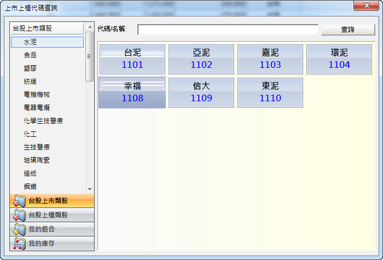Click the 我的庫存 tree icon
Viewport: 383px width, 260px height.
click(x=20, y=244)
